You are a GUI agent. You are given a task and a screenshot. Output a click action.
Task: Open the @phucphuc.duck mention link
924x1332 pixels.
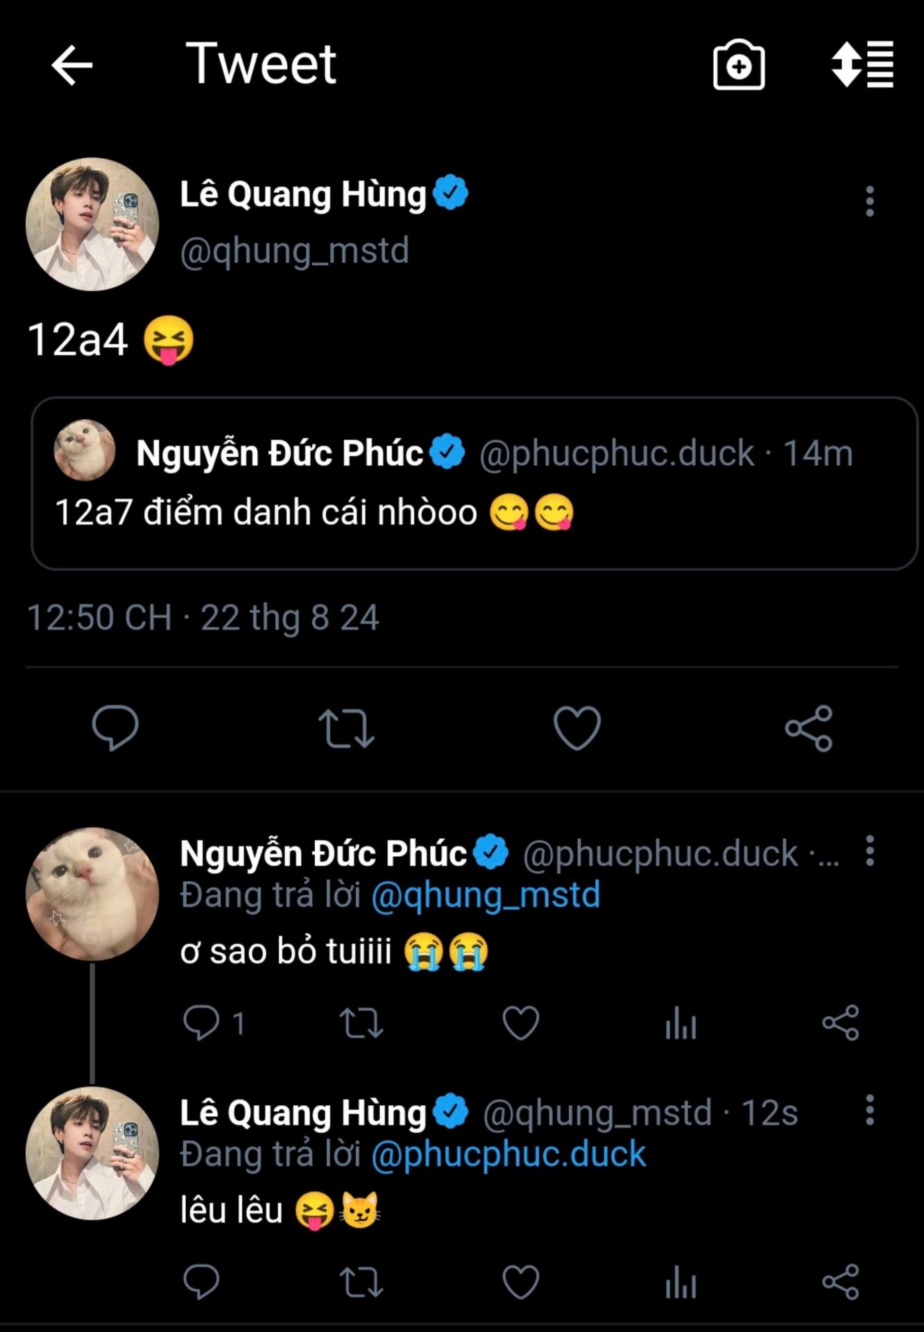[x=508, y=1154]
